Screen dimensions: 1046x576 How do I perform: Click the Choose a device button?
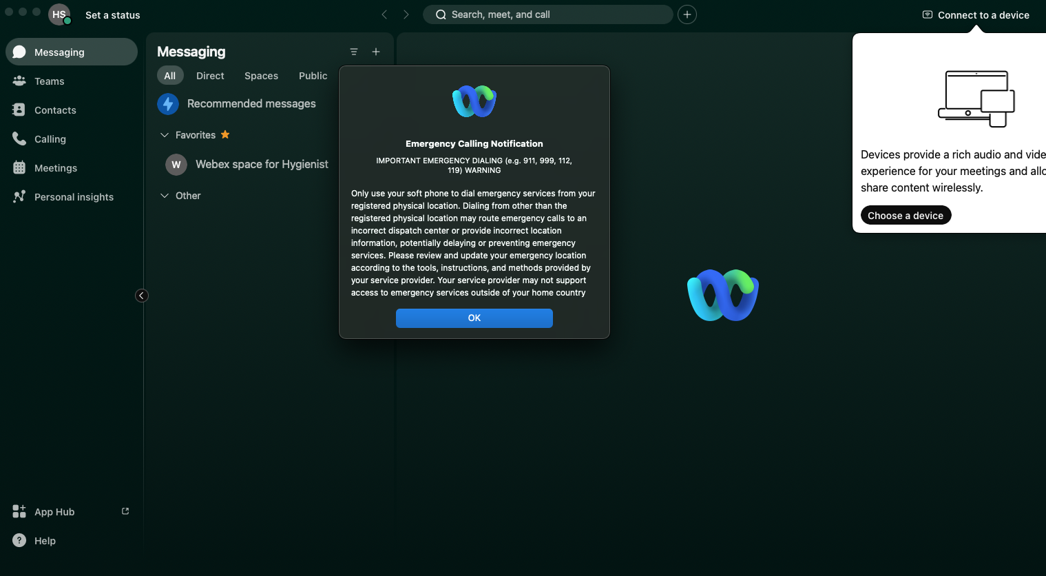(x=906, y=216)
